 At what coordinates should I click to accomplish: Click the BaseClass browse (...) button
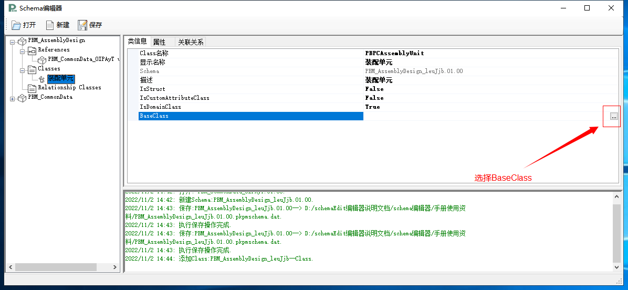(x=613, y=116)
